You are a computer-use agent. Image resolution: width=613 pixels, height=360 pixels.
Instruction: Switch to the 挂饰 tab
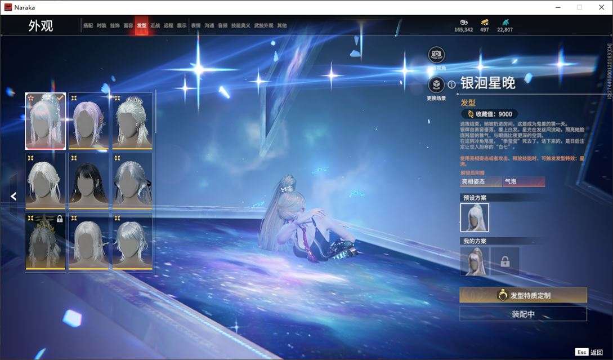point(114,25)
